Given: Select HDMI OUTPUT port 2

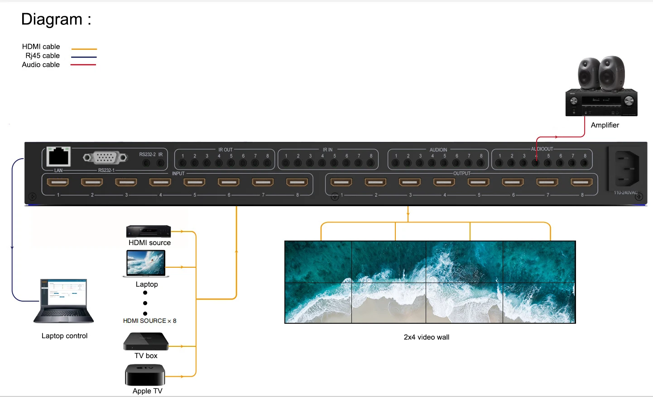Looking at the screenshot, I should (375, 182).
